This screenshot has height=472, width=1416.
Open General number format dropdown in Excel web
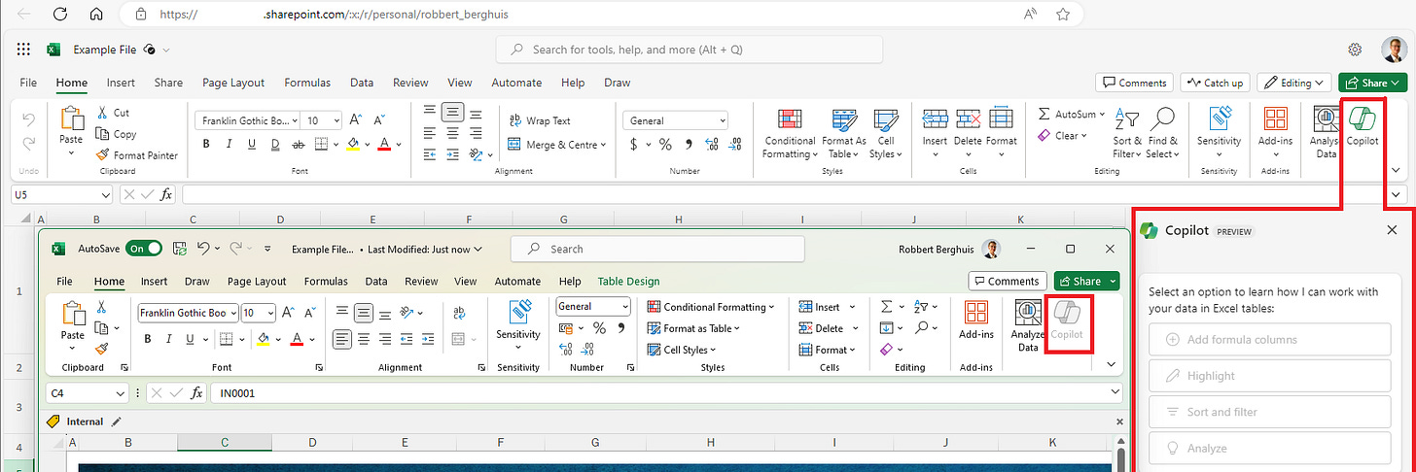click(722, 120)
